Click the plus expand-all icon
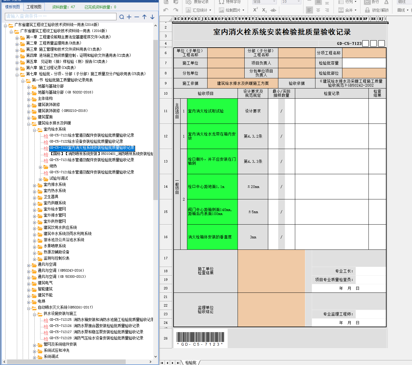412x365 pixels. 129,17
